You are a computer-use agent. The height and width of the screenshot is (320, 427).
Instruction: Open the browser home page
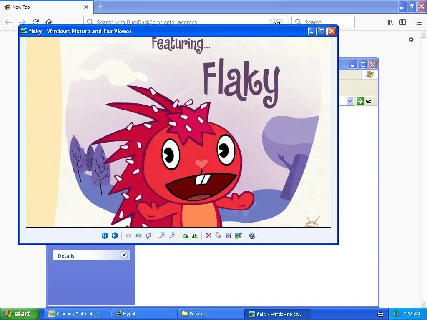pyautogui.click(x=49, y=22)
